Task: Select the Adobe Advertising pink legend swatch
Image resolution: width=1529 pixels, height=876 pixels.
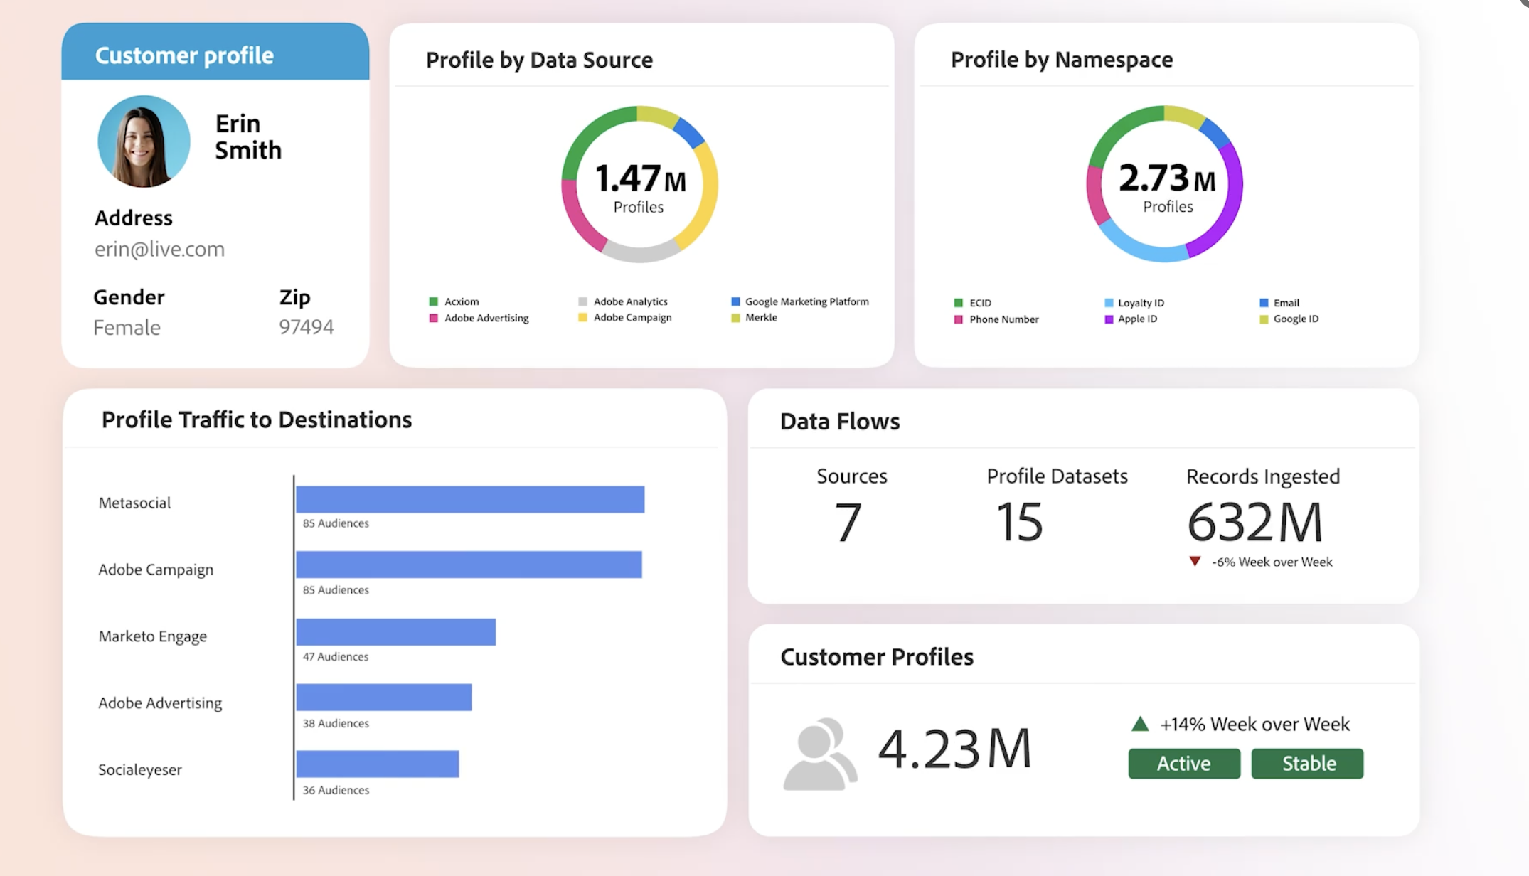Action: click(433, 318)
